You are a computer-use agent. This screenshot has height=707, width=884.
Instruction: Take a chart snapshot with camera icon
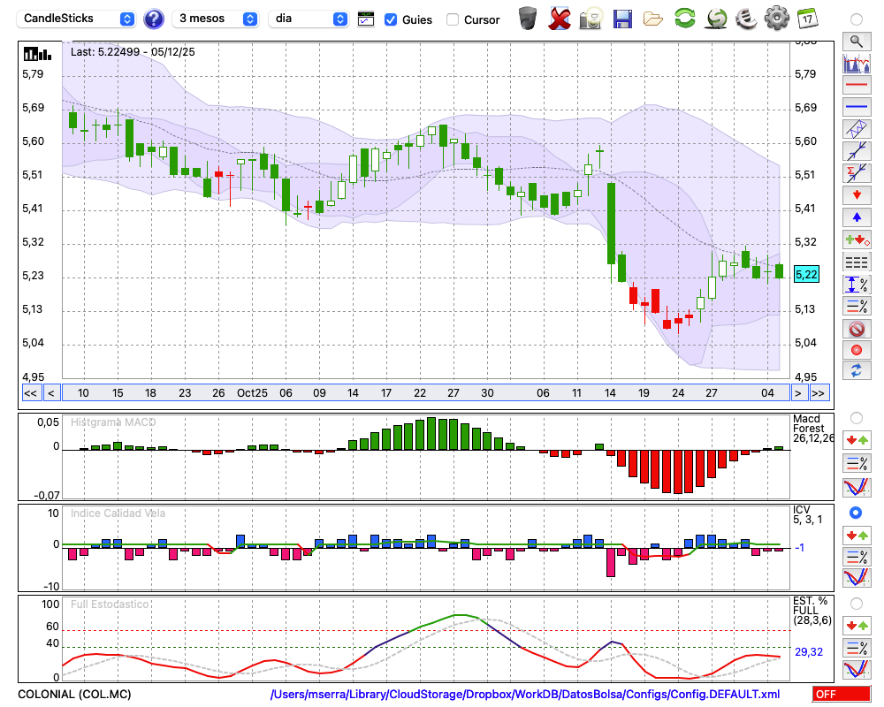[x=591, y=19]
